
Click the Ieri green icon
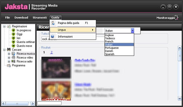coord(13,38)
